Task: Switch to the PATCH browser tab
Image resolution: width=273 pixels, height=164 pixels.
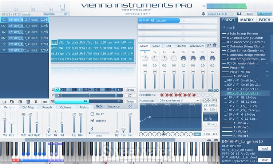Action: tap(265, 20)
